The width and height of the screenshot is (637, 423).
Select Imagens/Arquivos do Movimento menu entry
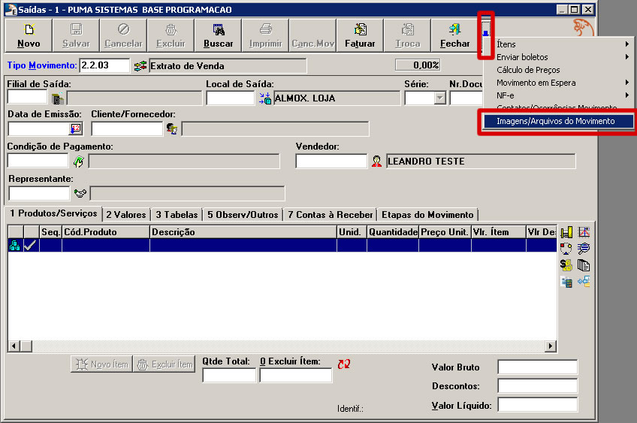[x=555, y=121]
